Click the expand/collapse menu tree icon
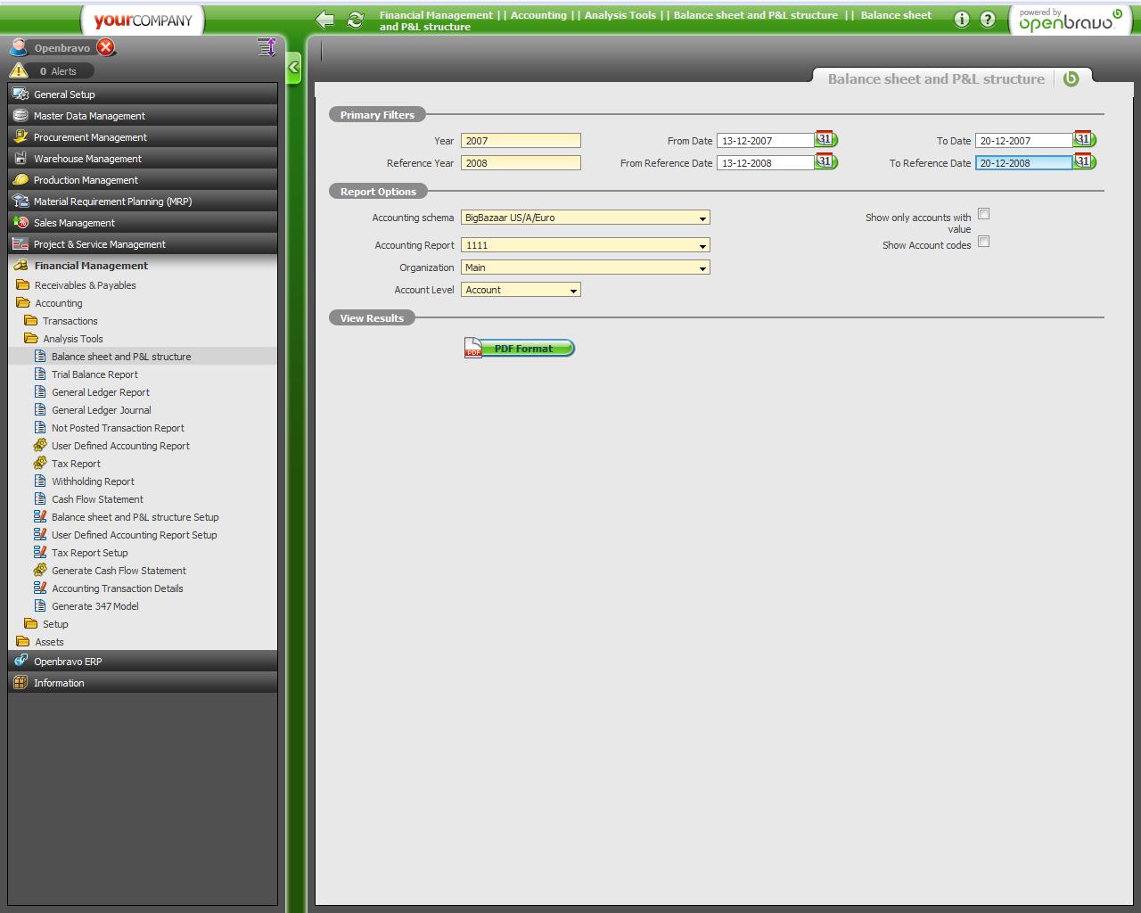 pos(266,47)
